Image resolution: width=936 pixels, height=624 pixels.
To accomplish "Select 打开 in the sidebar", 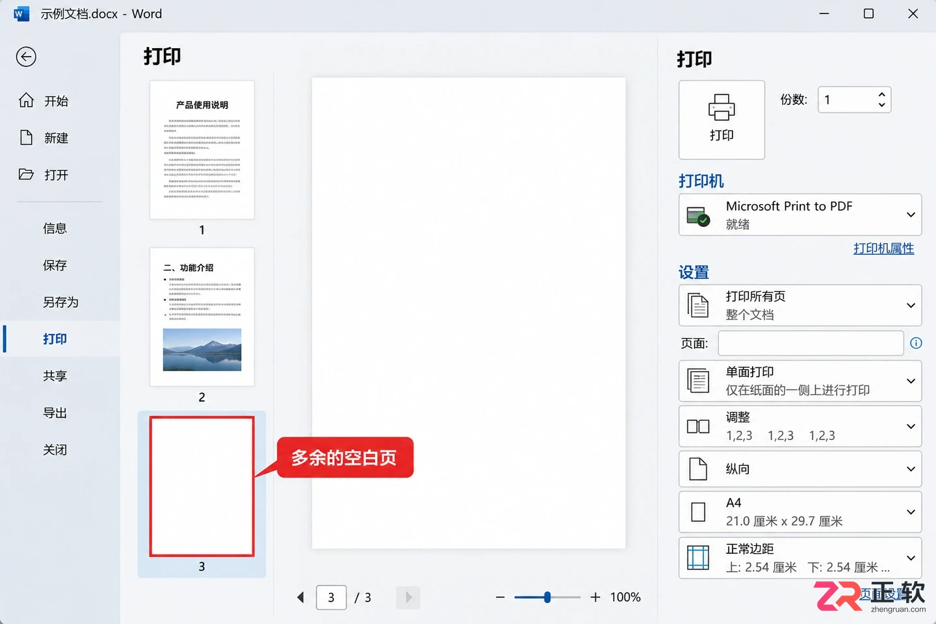I will [x=57, y=175].
